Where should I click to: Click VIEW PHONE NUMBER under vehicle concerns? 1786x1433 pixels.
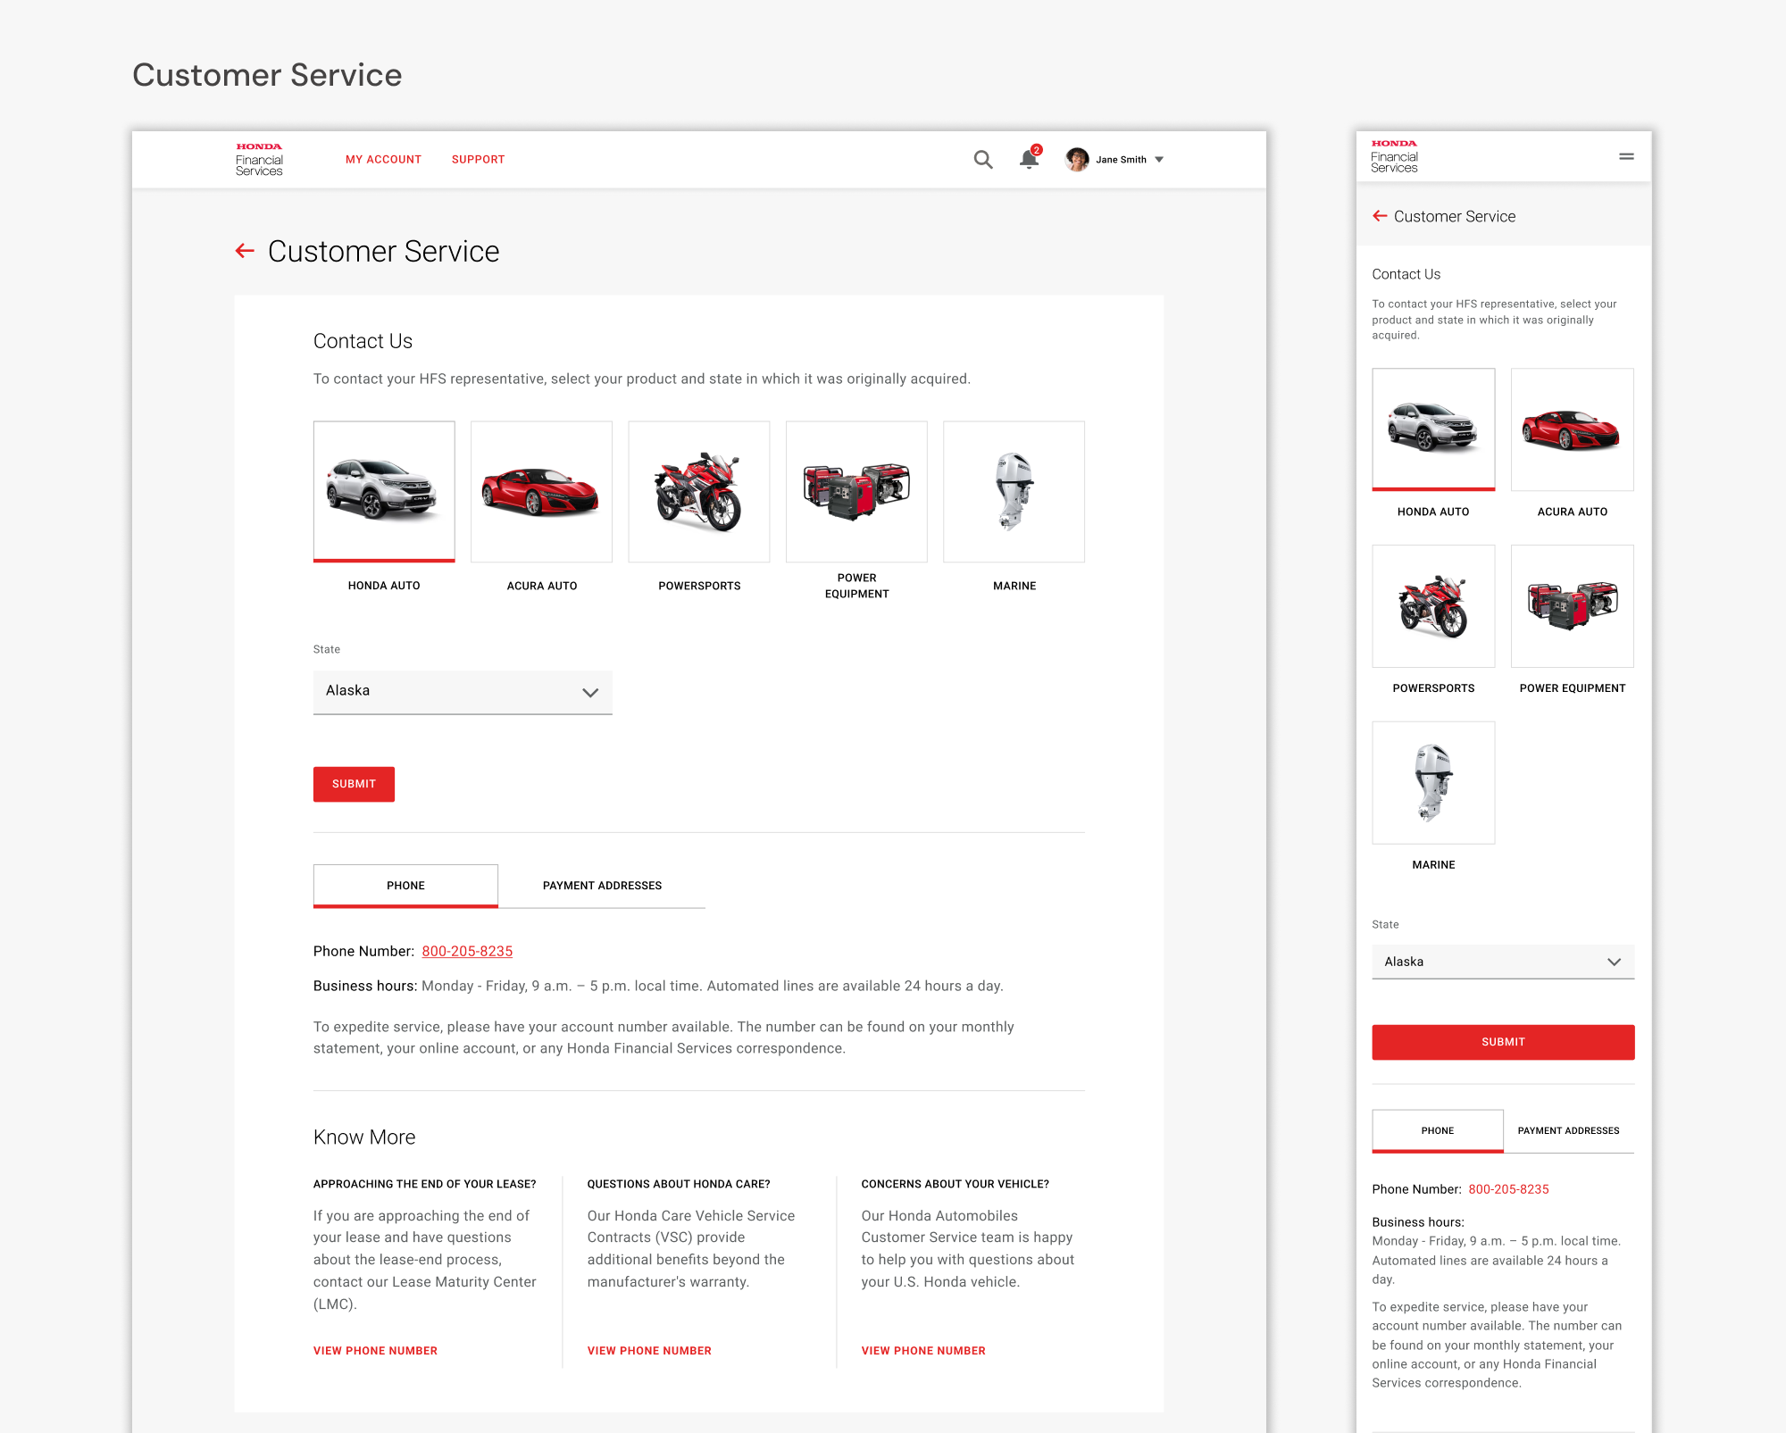923,1351
